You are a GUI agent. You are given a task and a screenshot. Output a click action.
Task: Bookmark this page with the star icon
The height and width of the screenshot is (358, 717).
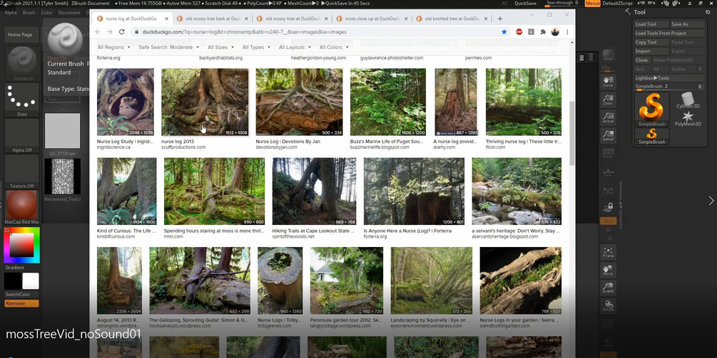click(x=504, y=32)
